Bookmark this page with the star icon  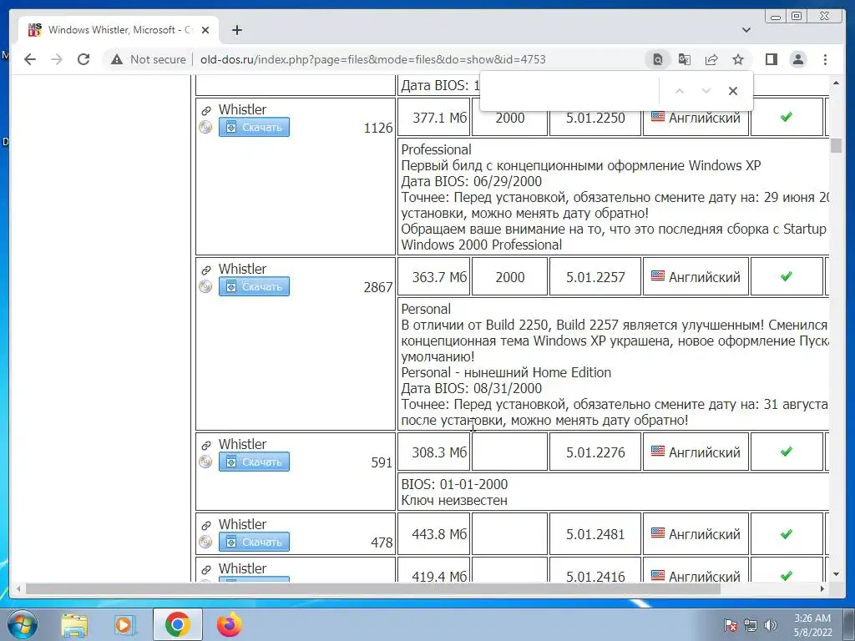click(x=738, y=59)
